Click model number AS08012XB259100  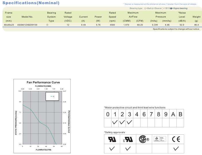(x=27, y=25)
